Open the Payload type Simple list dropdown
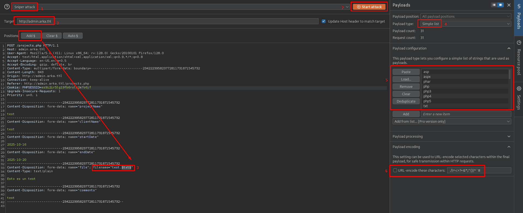The height and width of the screenshot is (213, 523). click(x=465, y=24)
